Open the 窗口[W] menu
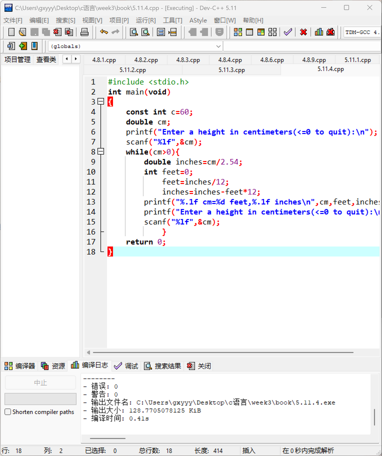Screen dimensions: 382x456 click(x=225, y=20)
